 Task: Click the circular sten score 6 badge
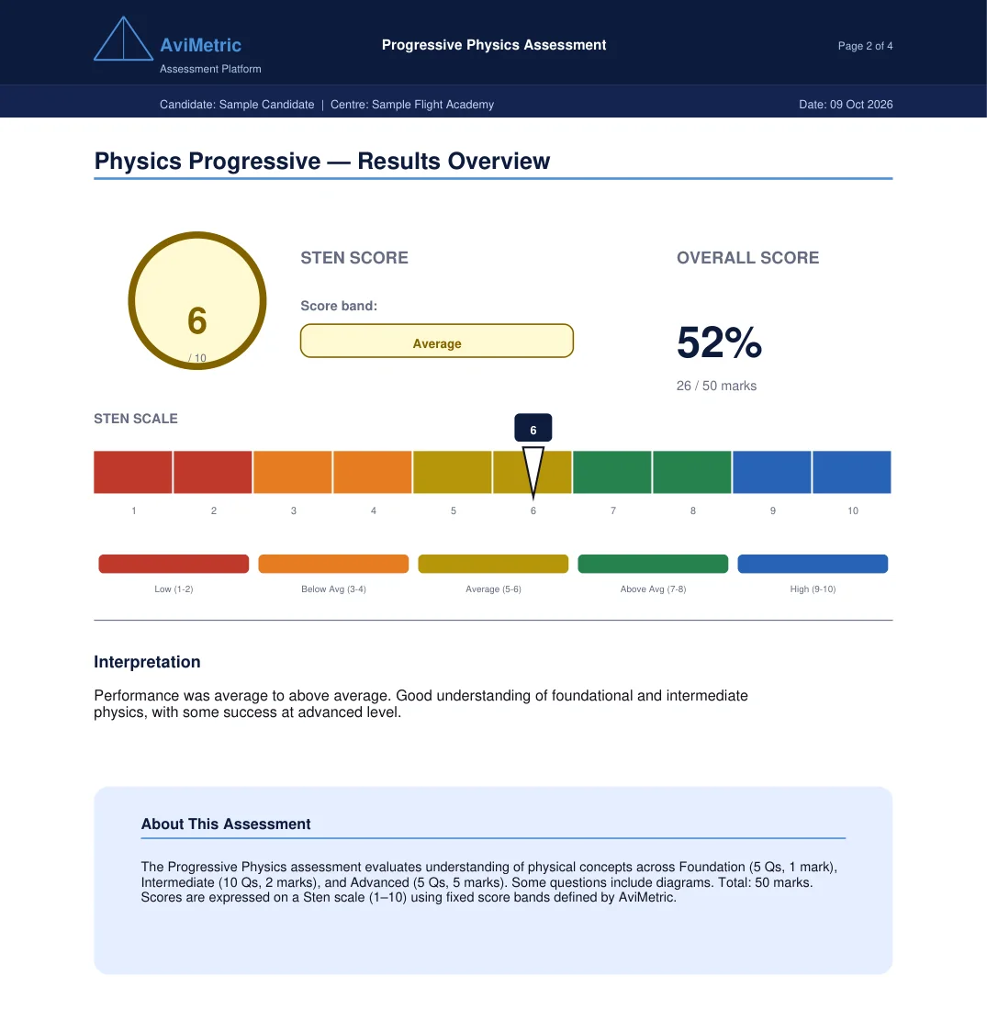click(x=196, y=300)
